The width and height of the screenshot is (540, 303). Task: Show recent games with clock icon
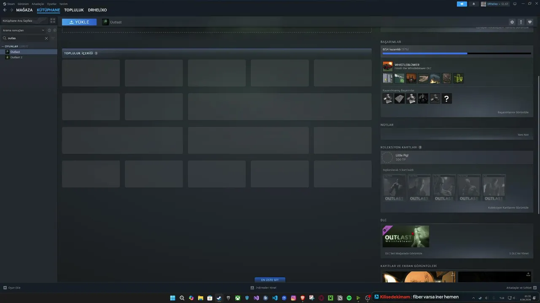tap(49, 30)
